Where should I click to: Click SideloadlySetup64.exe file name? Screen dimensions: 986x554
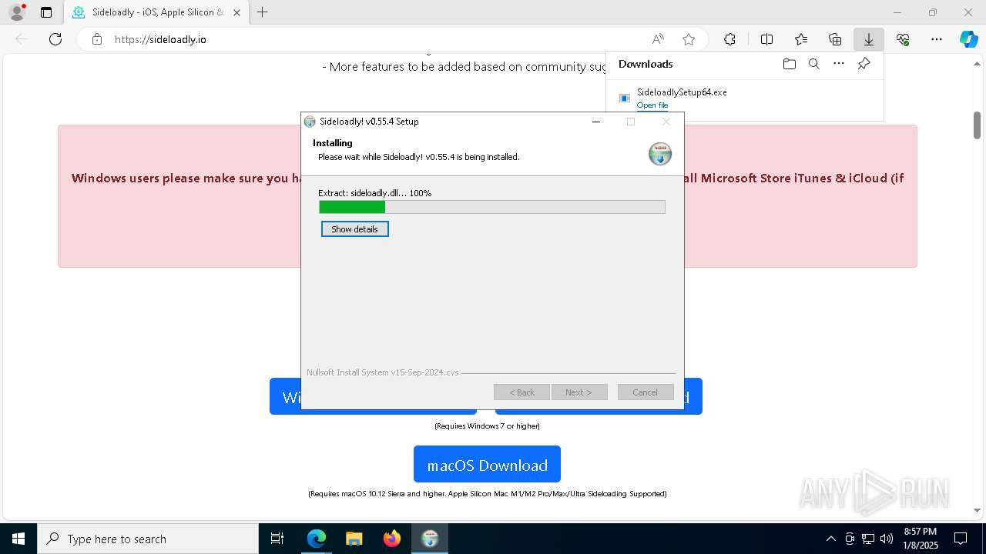[x=682, y=92]
